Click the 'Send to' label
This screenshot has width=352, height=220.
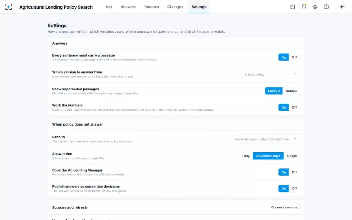pyautogui.click(x=58, y=137)
